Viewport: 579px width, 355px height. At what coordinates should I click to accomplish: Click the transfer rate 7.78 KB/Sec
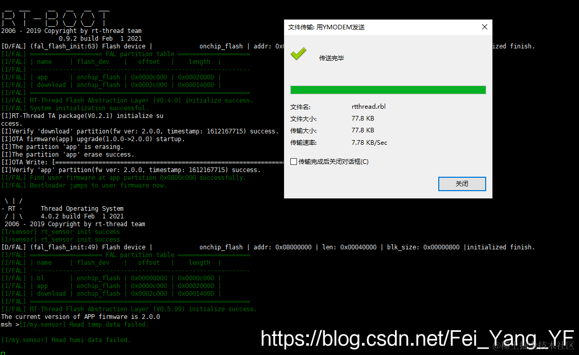pyautogui.click(x=369, y=142)
